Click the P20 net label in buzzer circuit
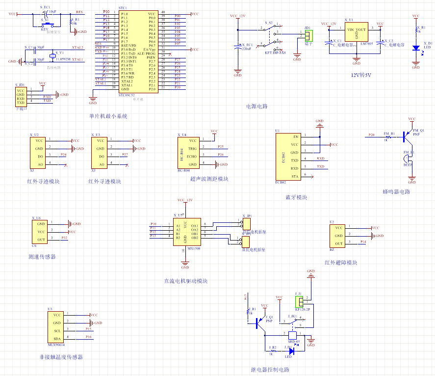 371,134
